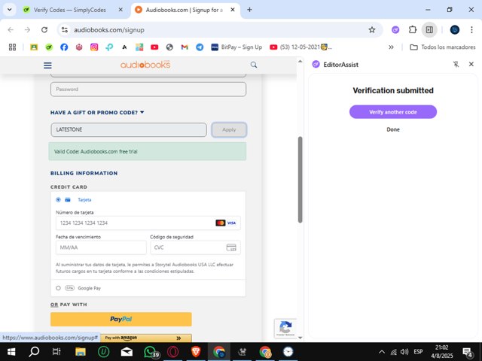Click the promo code field containing LATESTONE
482x361 pixels.
coord(129,129)
